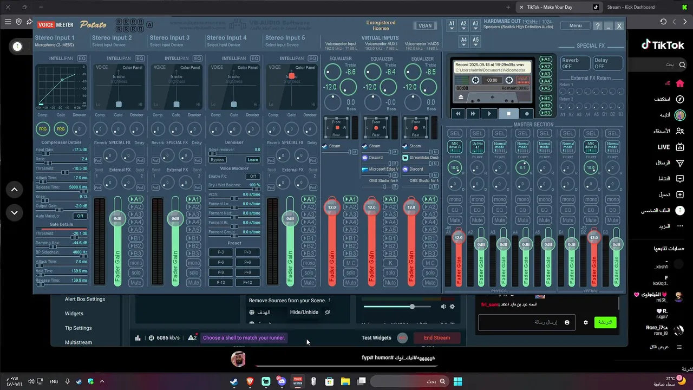693x390 pixels.
Task: Click Test Widgets in Streamlabs
Action: pyautogui.click(x=376, y=337)
